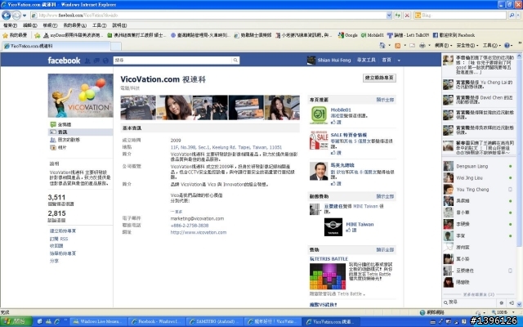Like the Mobile01 page with thumbs-up
The width and height of the screenshot is (523, 327).
coord(336,123)
